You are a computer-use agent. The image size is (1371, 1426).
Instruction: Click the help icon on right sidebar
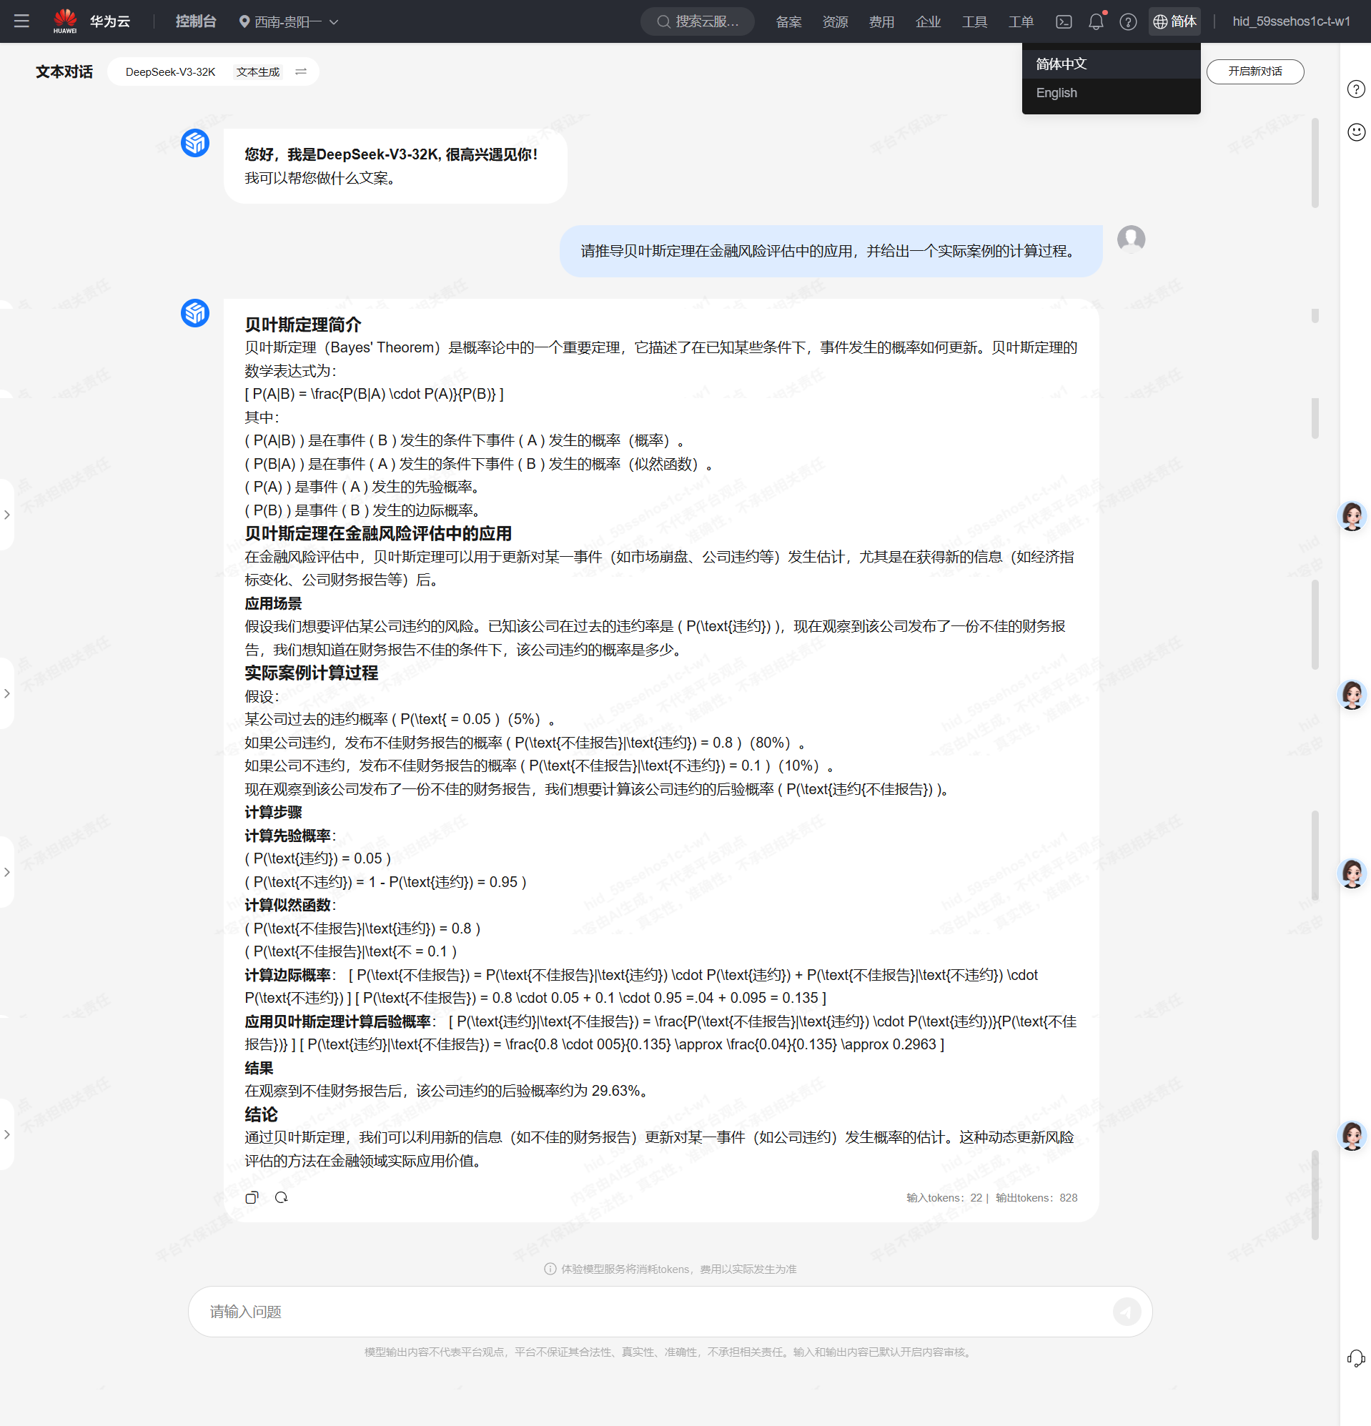(x=1357, y=89)
